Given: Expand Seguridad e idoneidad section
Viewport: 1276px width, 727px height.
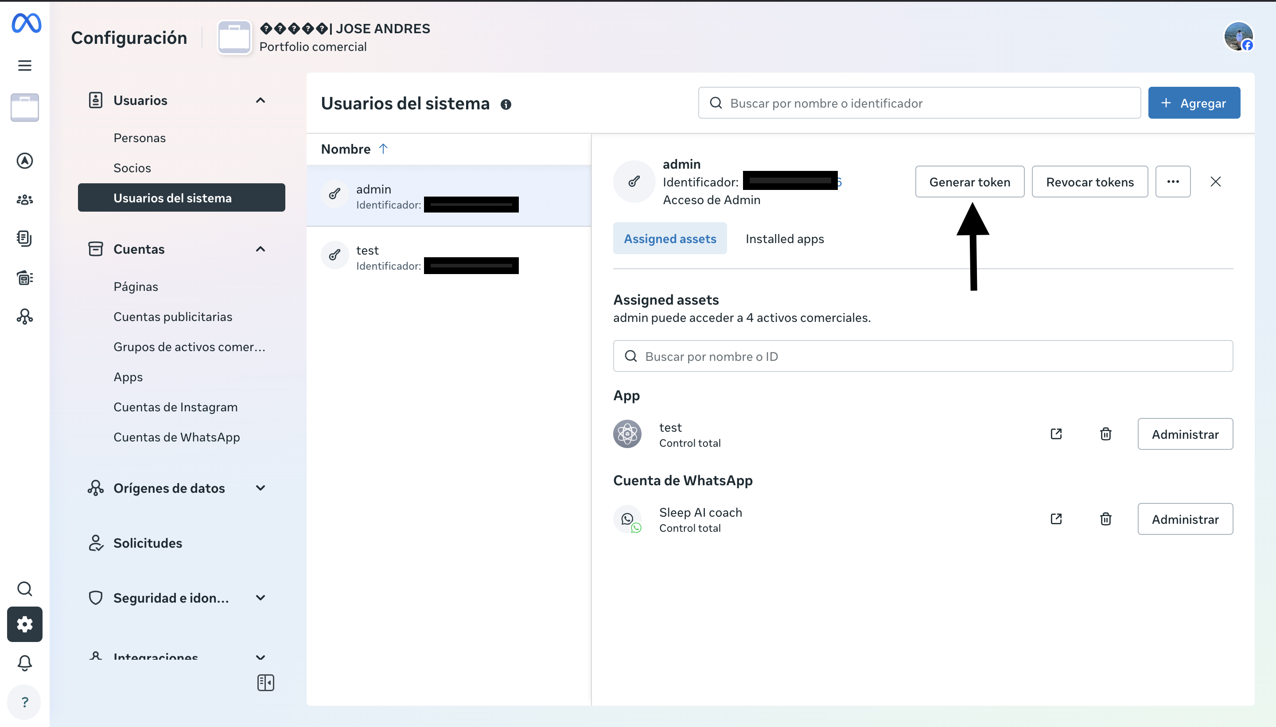Looking at the screenshot, I should click(261, 598).
